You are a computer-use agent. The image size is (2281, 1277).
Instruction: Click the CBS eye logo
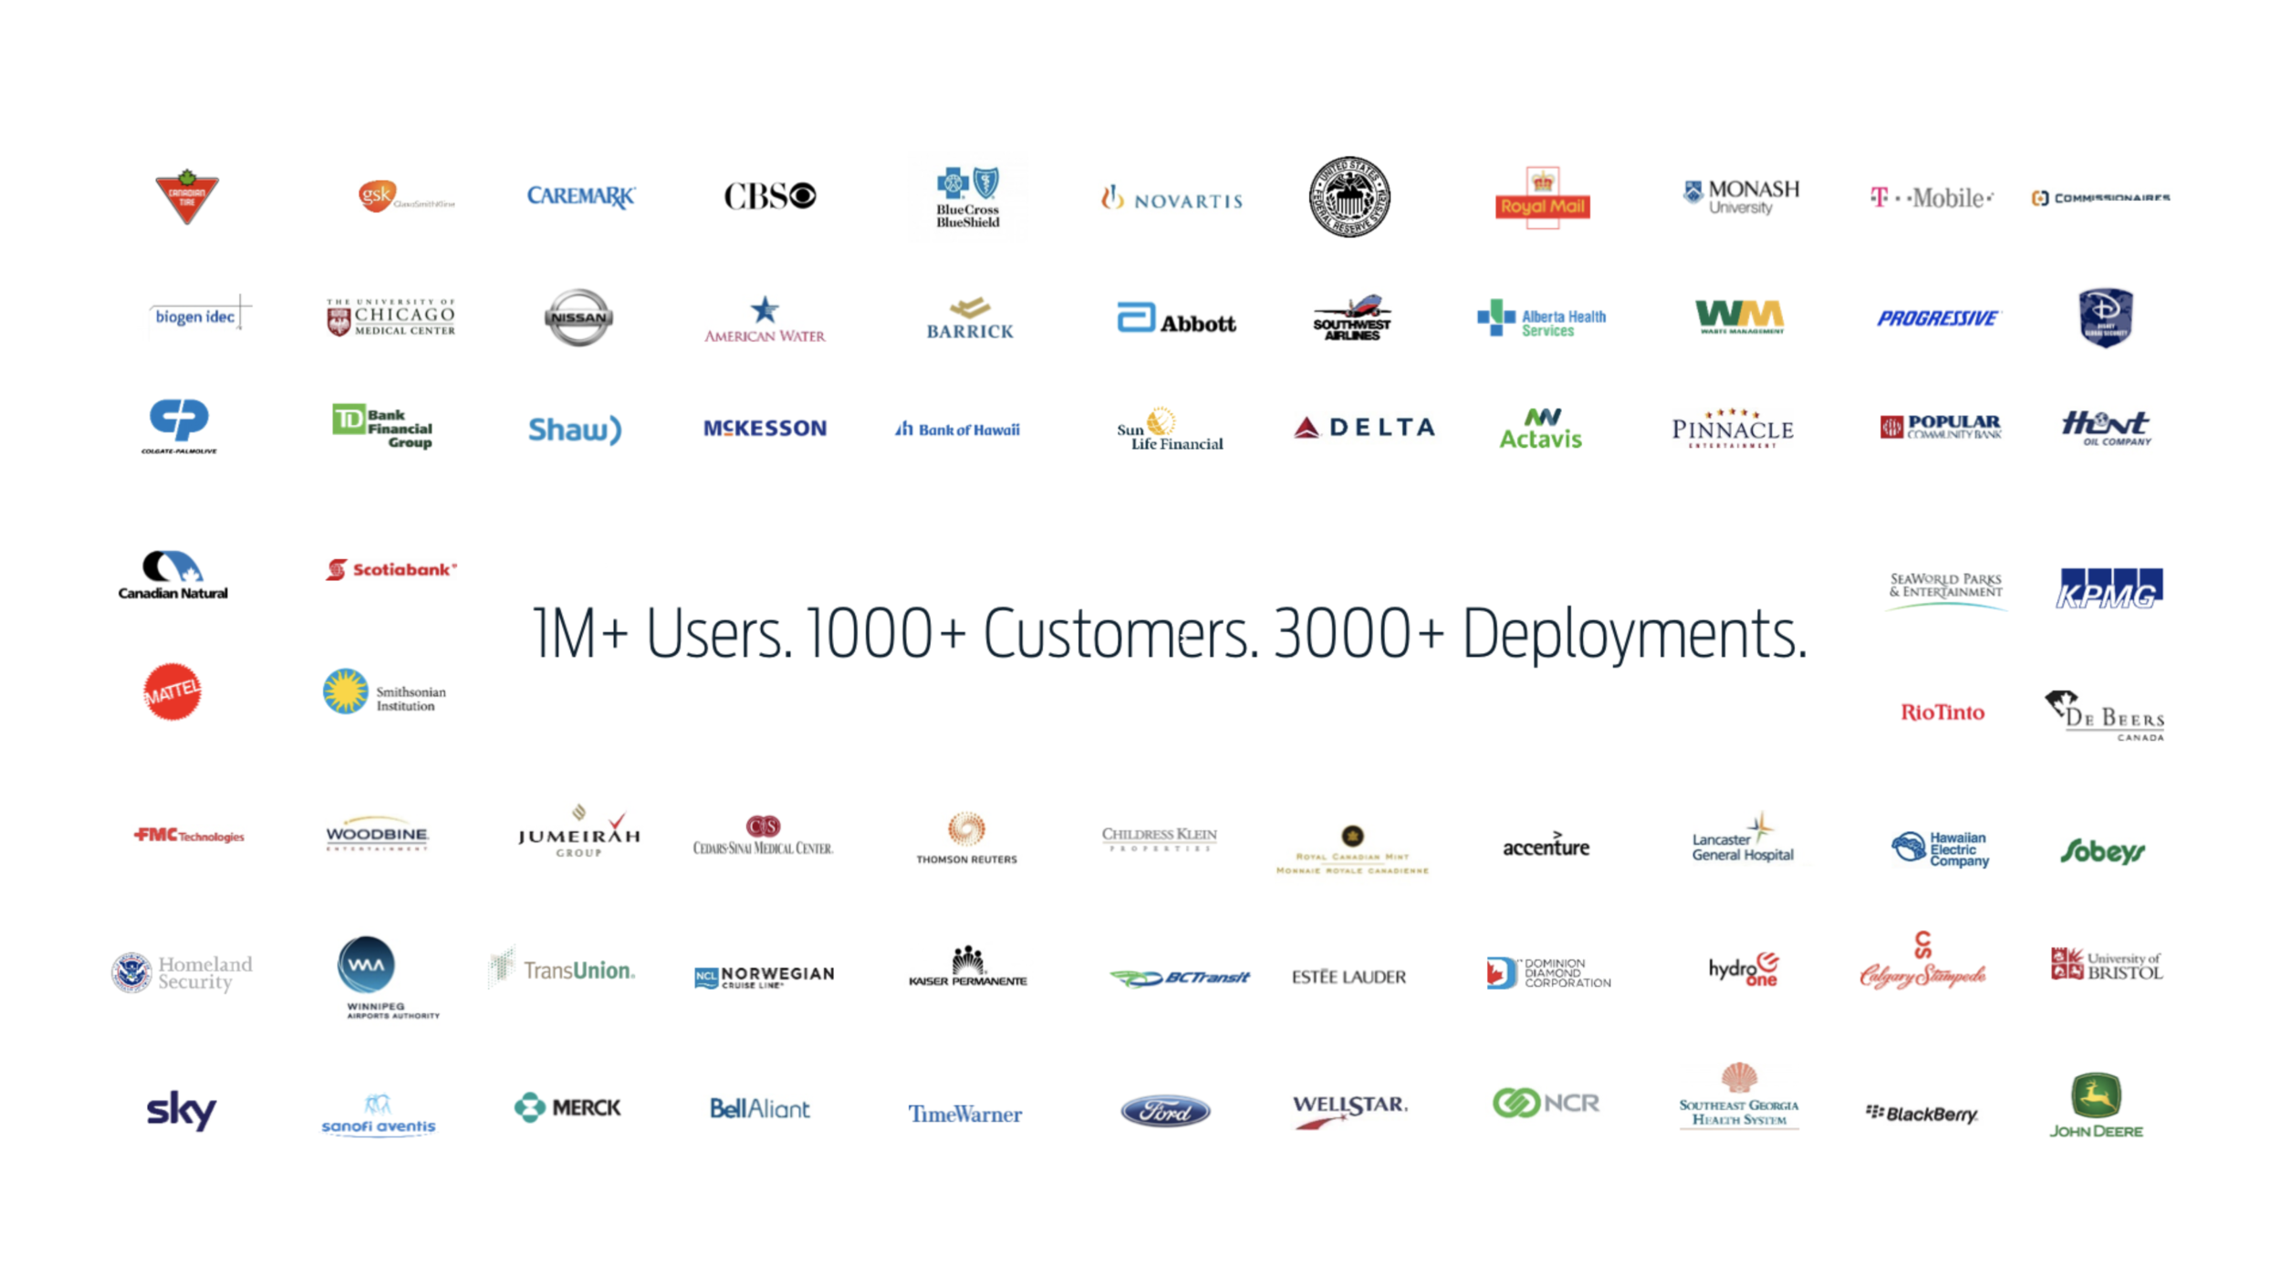point(770,196)
